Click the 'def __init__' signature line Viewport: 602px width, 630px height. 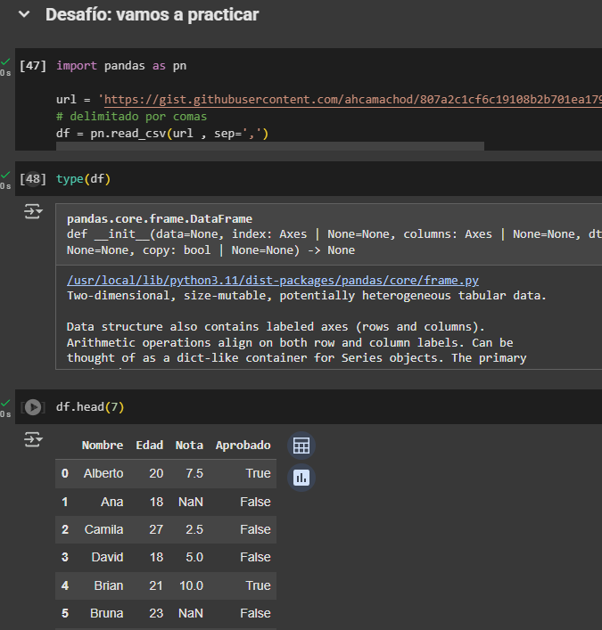[334, 234]
